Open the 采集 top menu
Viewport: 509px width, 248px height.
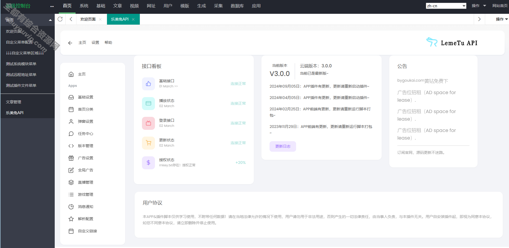(218, 6)
